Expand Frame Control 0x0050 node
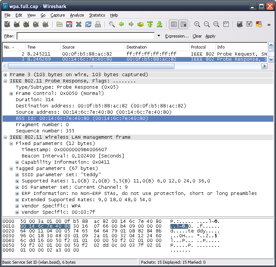Viewport: 276px width, 267px height. (11, 93)
